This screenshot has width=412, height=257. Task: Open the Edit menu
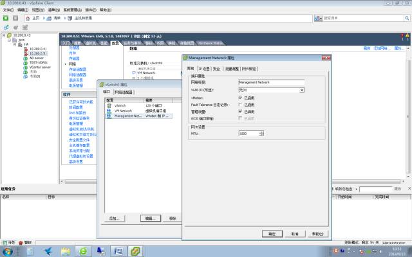[x=23, y=10]
